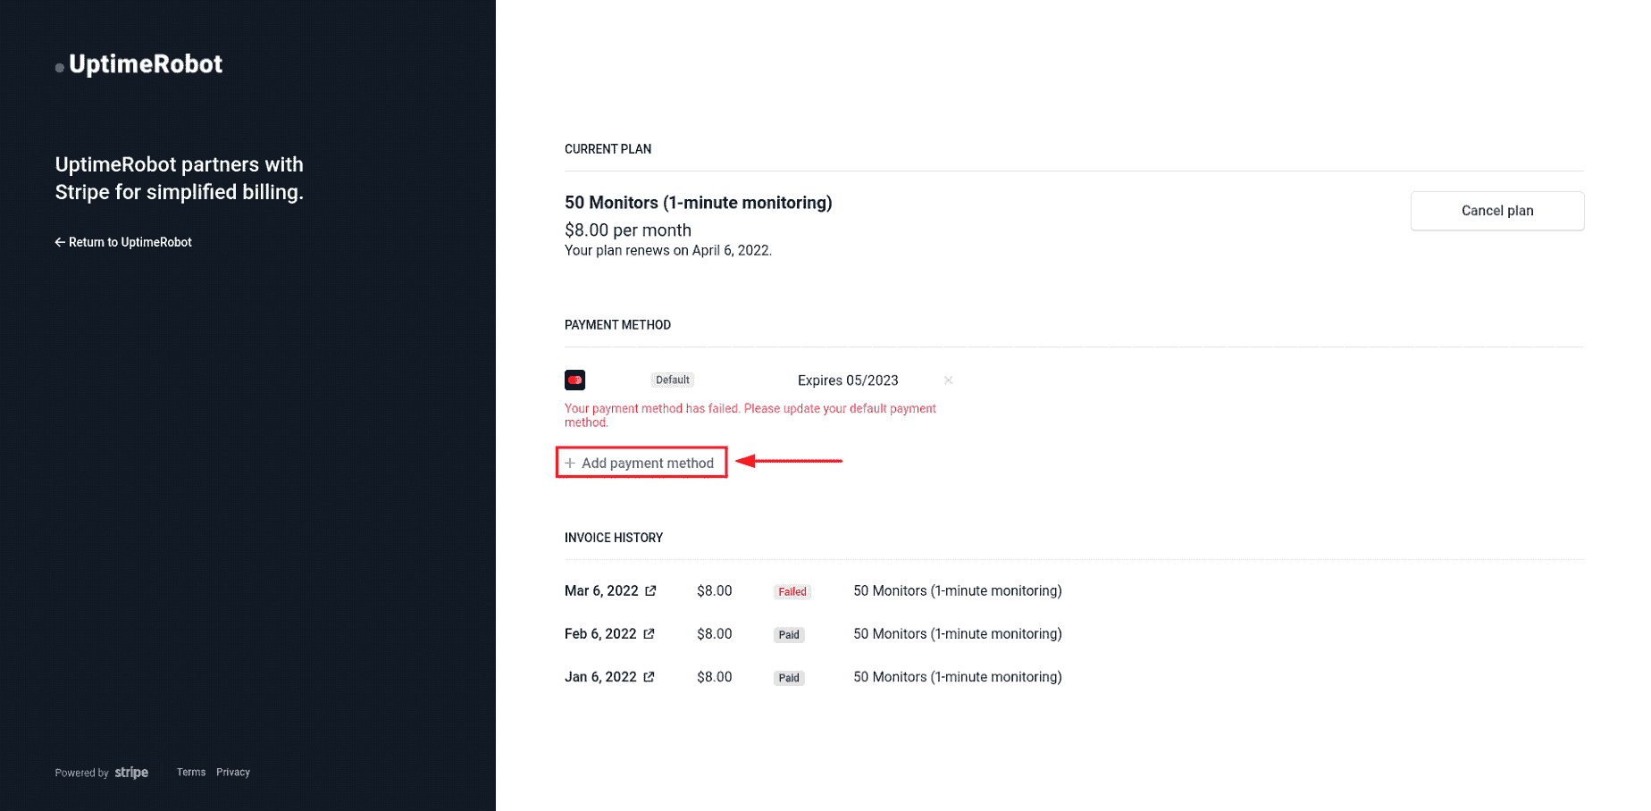Click the Paid badge on the Jan 6 invoice
Screen dimensions: 1651x811
[x=789, y=677]
